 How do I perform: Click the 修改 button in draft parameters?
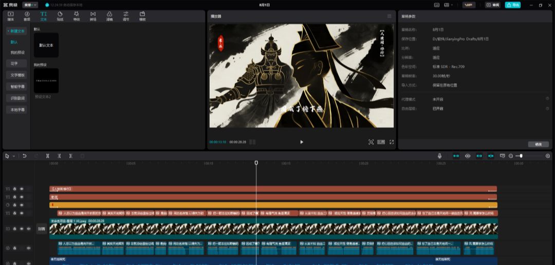coord(538,144)
